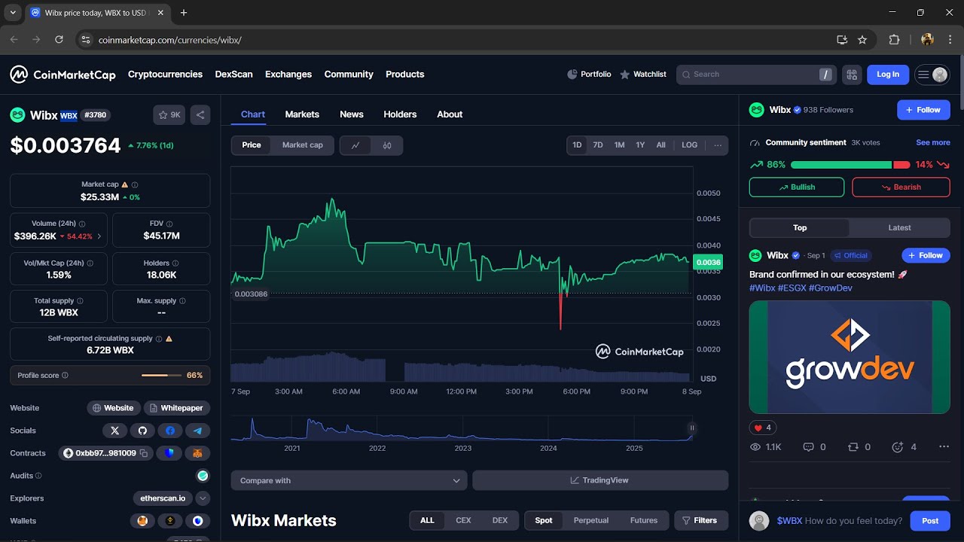Expand Volume (24h) details arrow
The height and width of the screenshot is (542, 964).
click(x=99, y=236)
